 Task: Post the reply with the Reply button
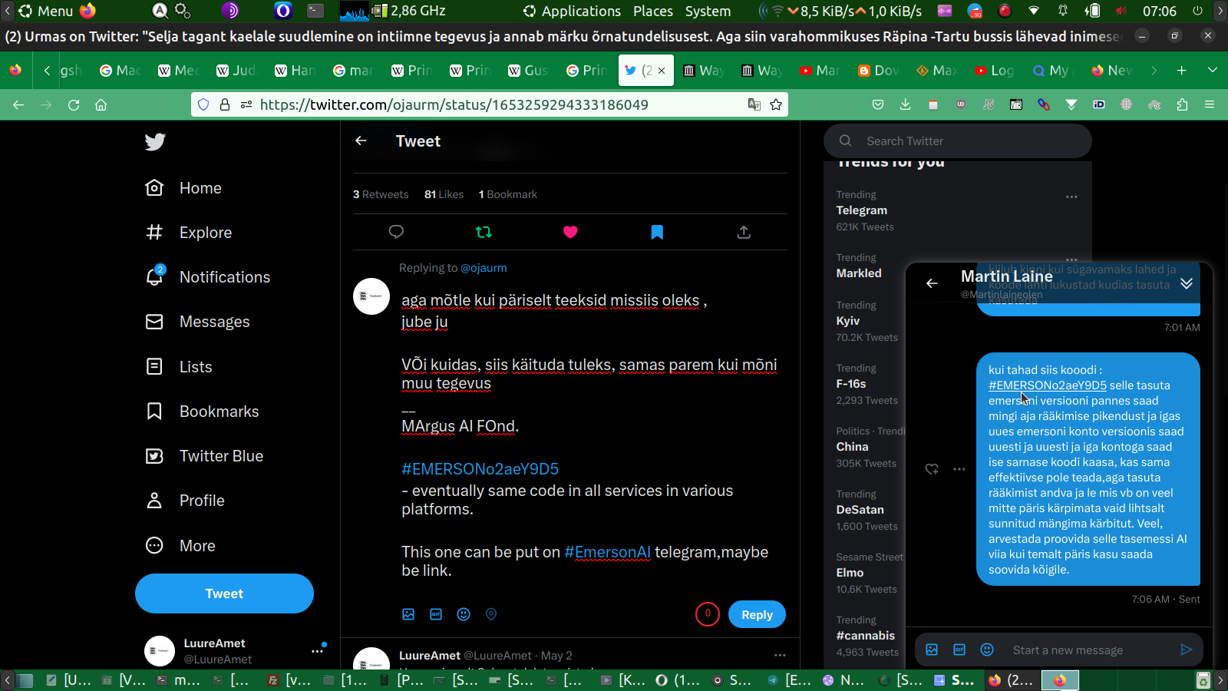pyautogui.click(x=757, y=614)
